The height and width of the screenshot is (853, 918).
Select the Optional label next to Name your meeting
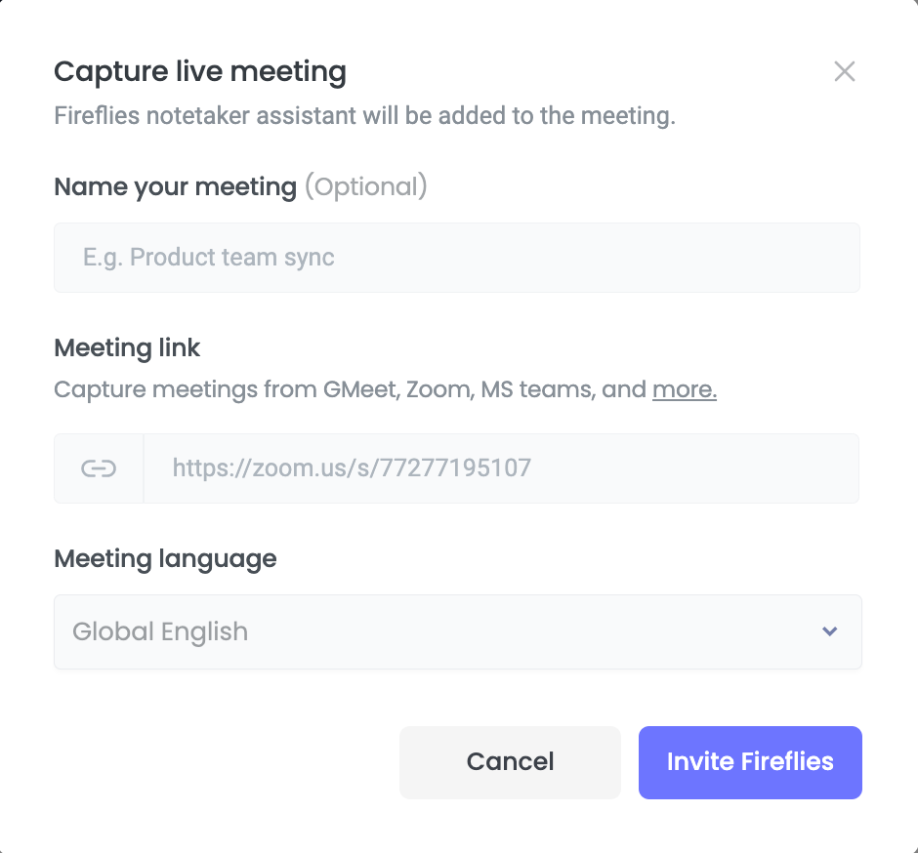(x=366, y=186)
